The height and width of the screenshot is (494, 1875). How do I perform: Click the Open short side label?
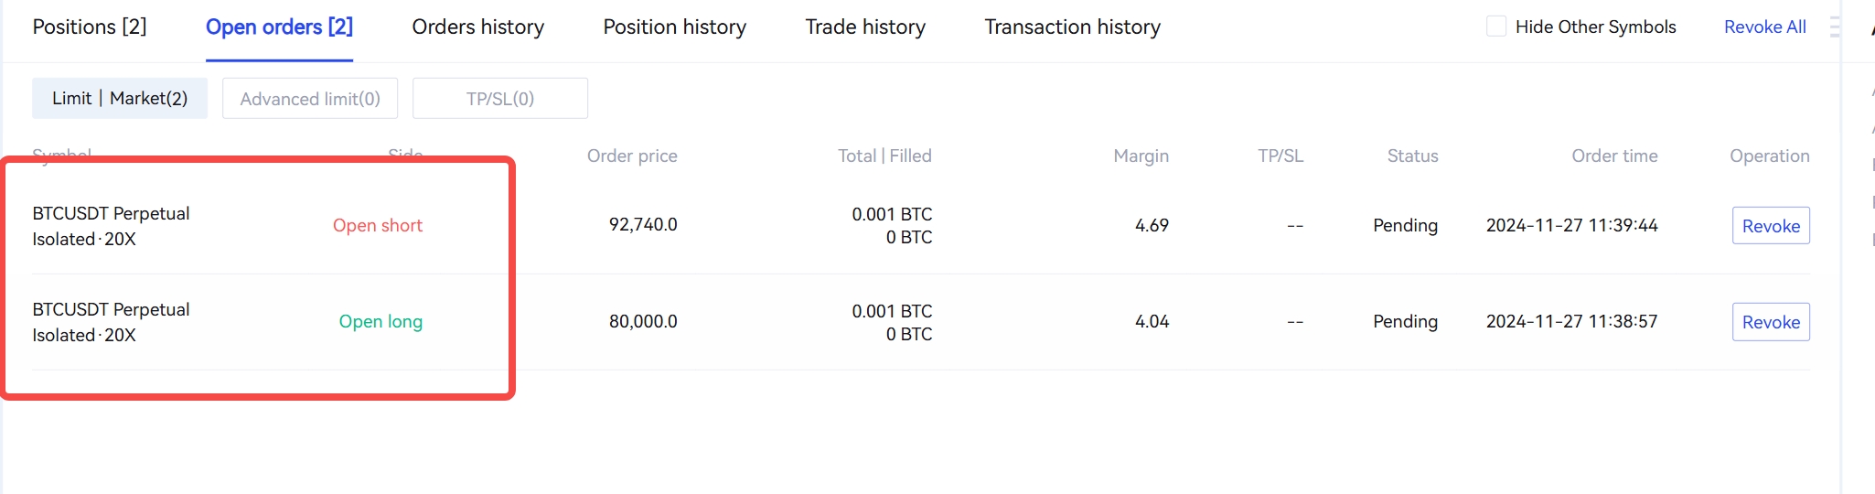[377, 226]
